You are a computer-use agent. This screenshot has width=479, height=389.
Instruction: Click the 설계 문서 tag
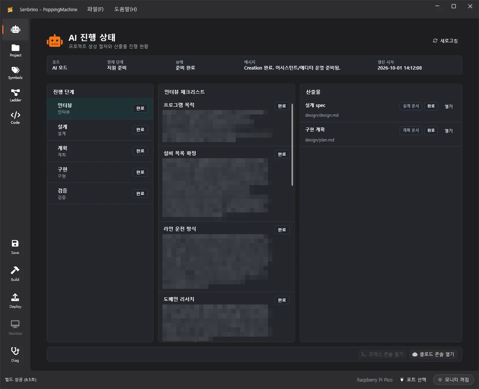click(411, 106)
